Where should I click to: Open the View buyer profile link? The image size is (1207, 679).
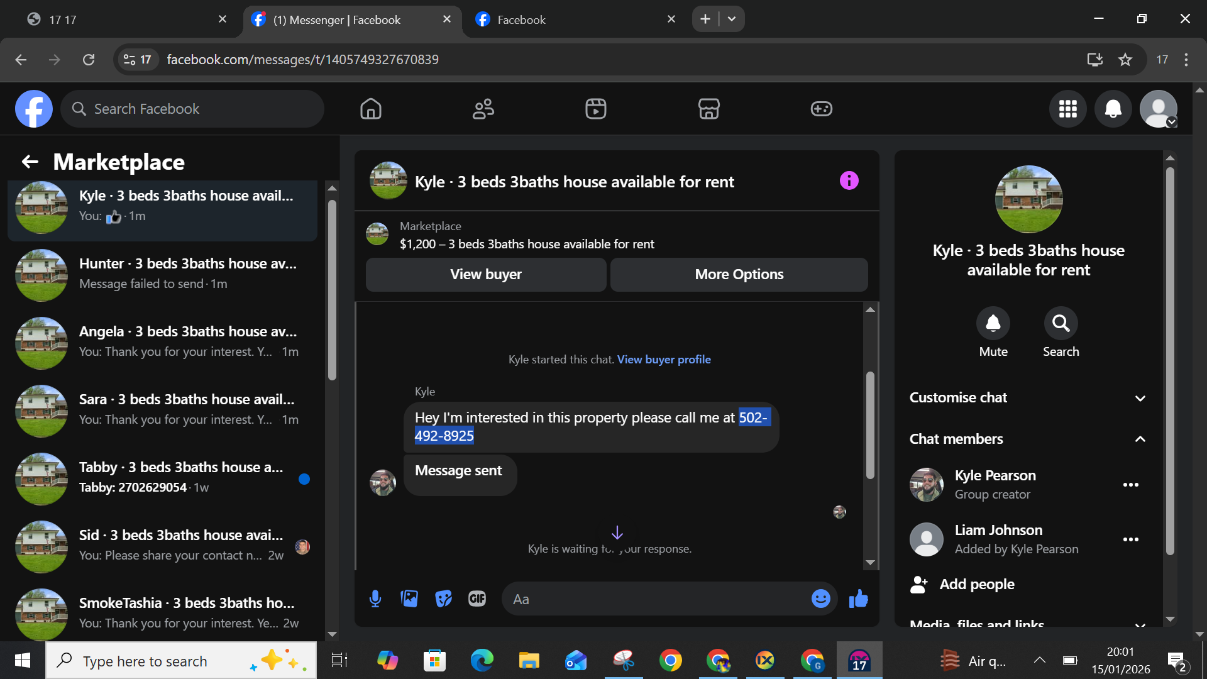(x=664, y=360)
